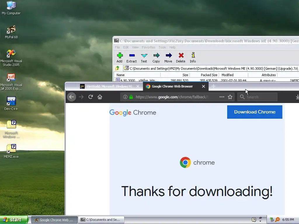This screenshot has height=224, width=299.
Task: Close the Google Chrome Web Browser tab
Action: click(204, 86)
